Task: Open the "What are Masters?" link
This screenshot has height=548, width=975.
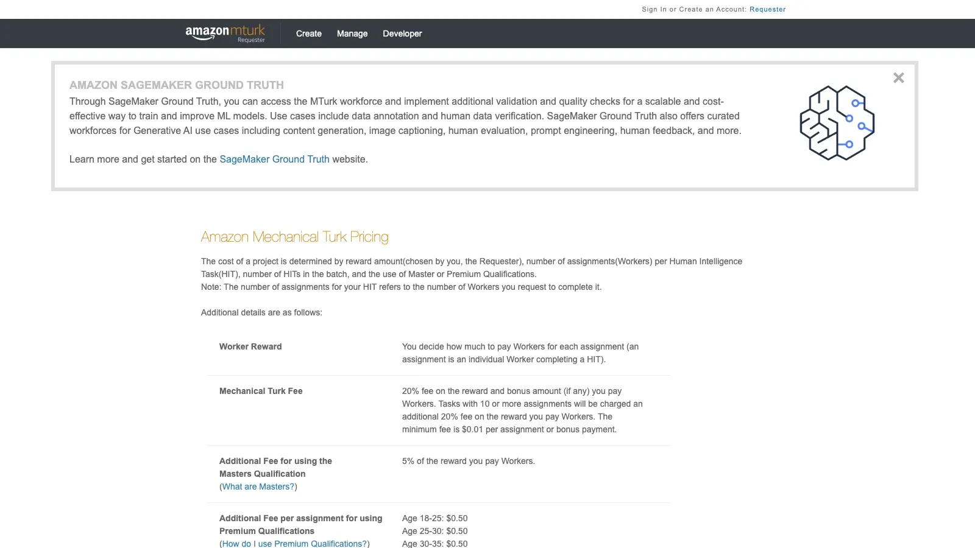Action: (258, 487)
